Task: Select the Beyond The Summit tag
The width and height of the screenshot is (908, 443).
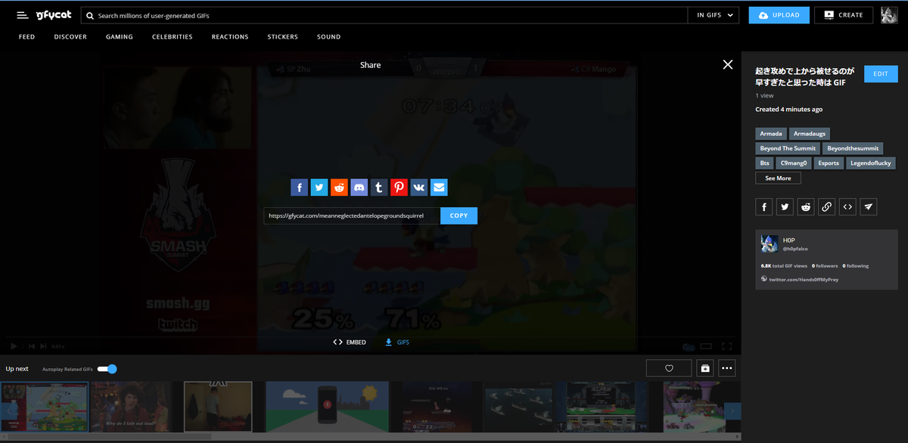Action: (788, 148)
